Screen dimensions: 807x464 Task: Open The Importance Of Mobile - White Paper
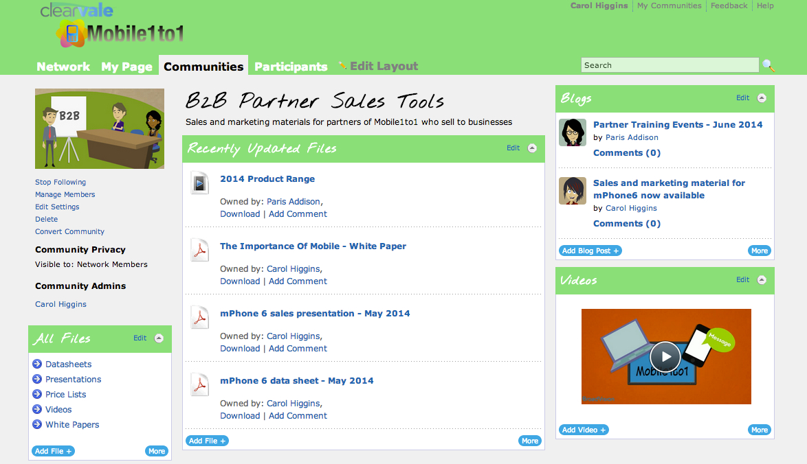pos(313,246)
